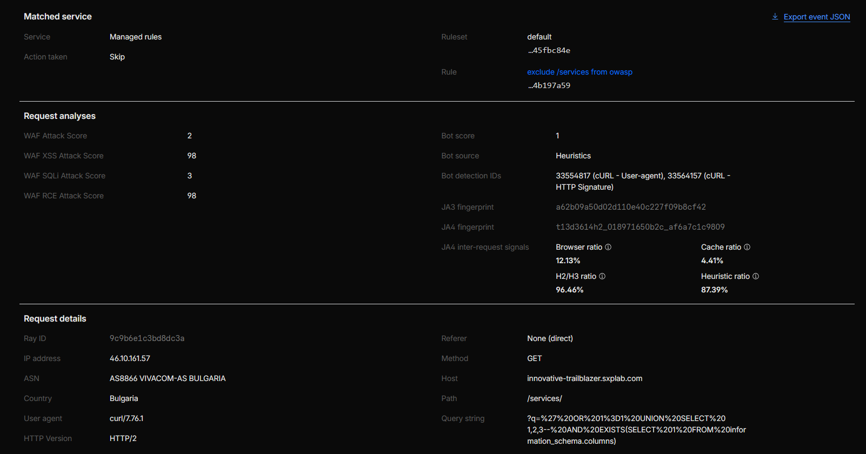Click the query string value text

coord(636,430)
